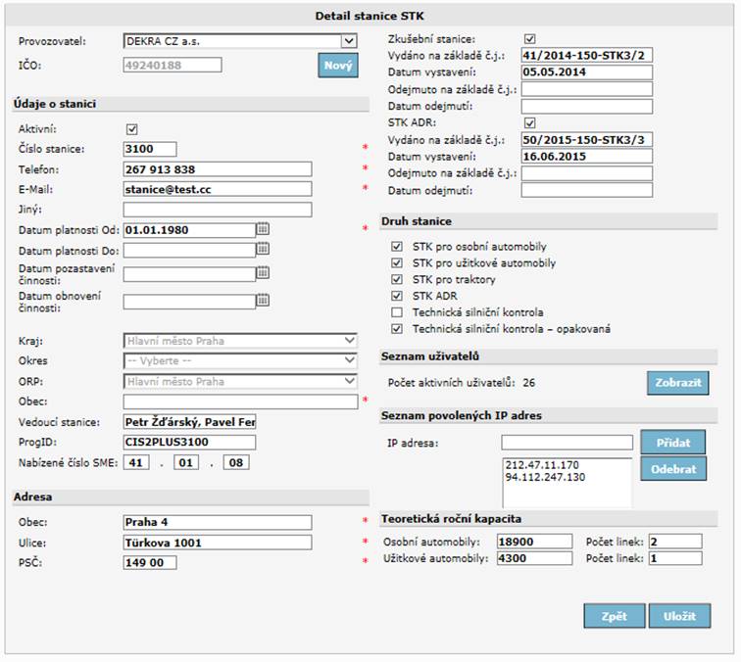Click Odejmuto field under Zkušební stanice
The width and height of the screenshot is (741, 662).
[587, 89]
